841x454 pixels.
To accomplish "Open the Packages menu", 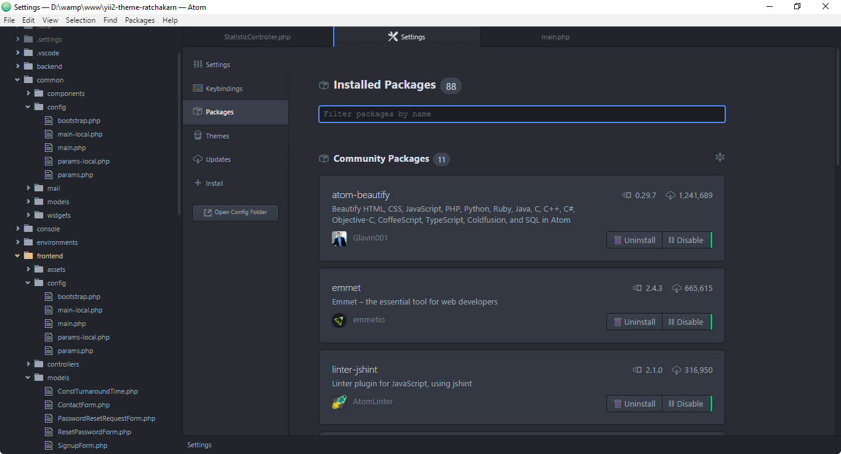I will [x=140, y=20].
